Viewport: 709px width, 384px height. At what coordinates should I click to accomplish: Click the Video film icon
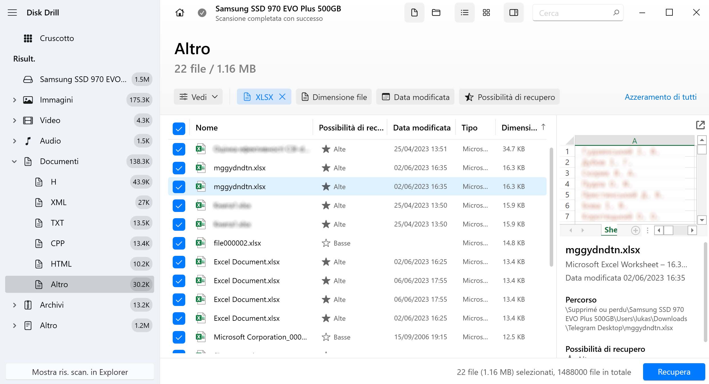click(x=28, y=120)
